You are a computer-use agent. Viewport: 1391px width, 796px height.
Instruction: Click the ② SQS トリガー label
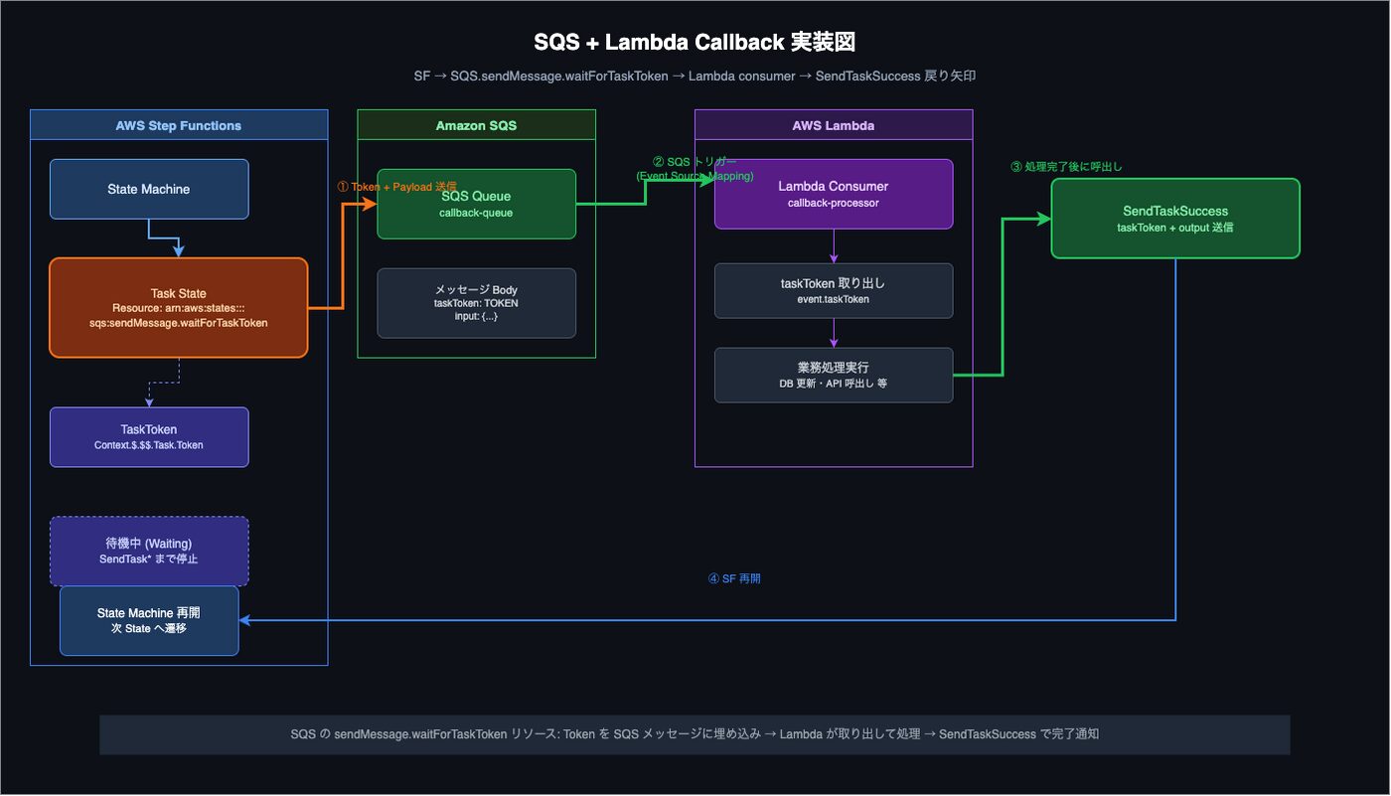pyautogui.click(x=695, y=162)
